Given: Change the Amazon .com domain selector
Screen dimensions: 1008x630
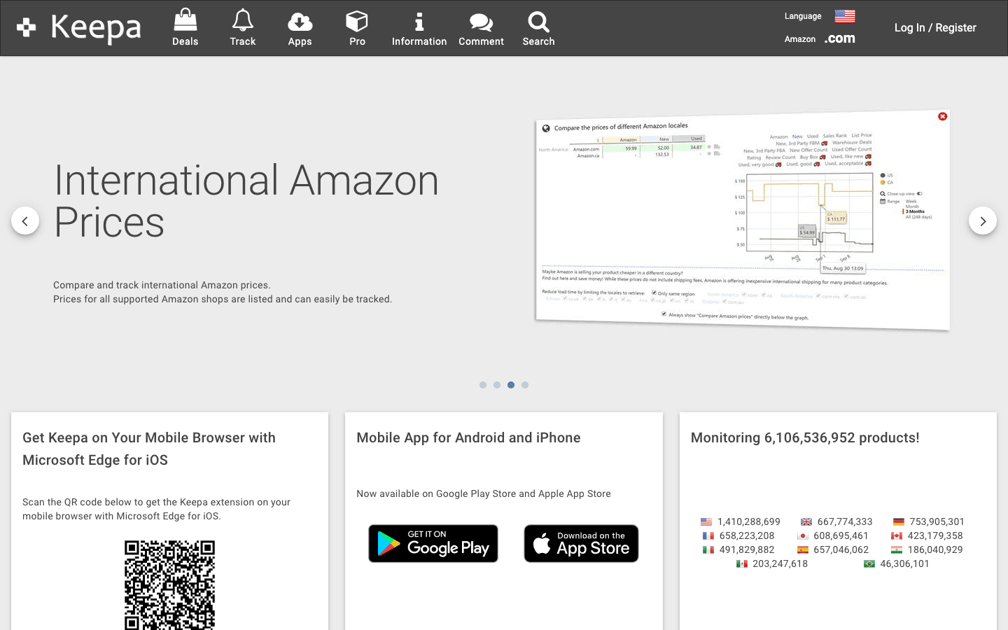Looking at the screenshot, I should [x=839, y=38].
